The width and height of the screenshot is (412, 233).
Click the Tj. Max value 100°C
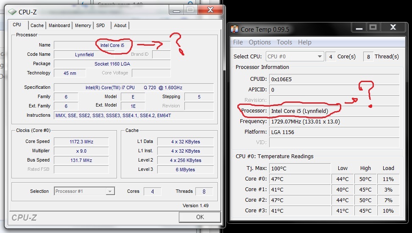300,168
